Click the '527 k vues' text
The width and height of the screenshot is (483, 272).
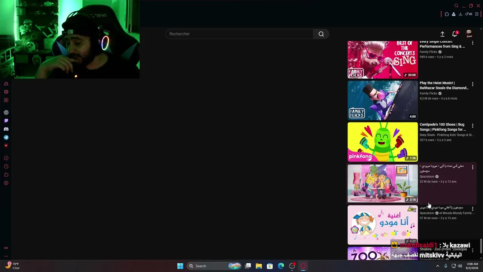click(427, 140)
